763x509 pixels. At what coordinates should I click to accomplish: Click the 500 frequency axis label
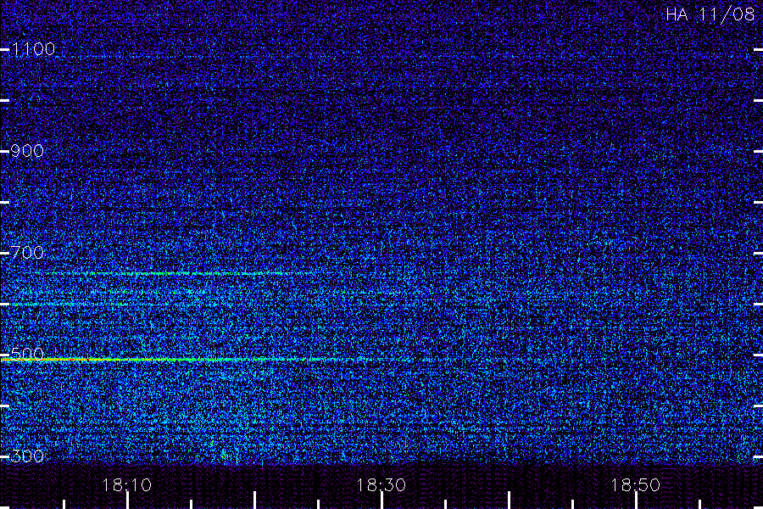27,353
